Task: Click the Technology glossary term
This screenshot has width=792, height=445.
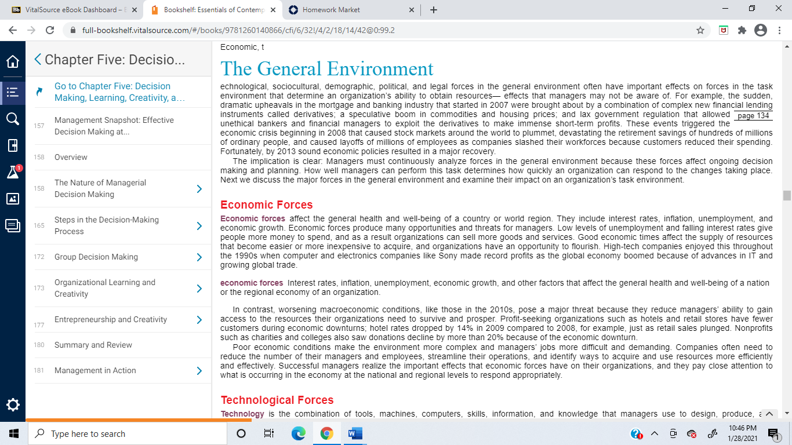Action: click(242, 414)
